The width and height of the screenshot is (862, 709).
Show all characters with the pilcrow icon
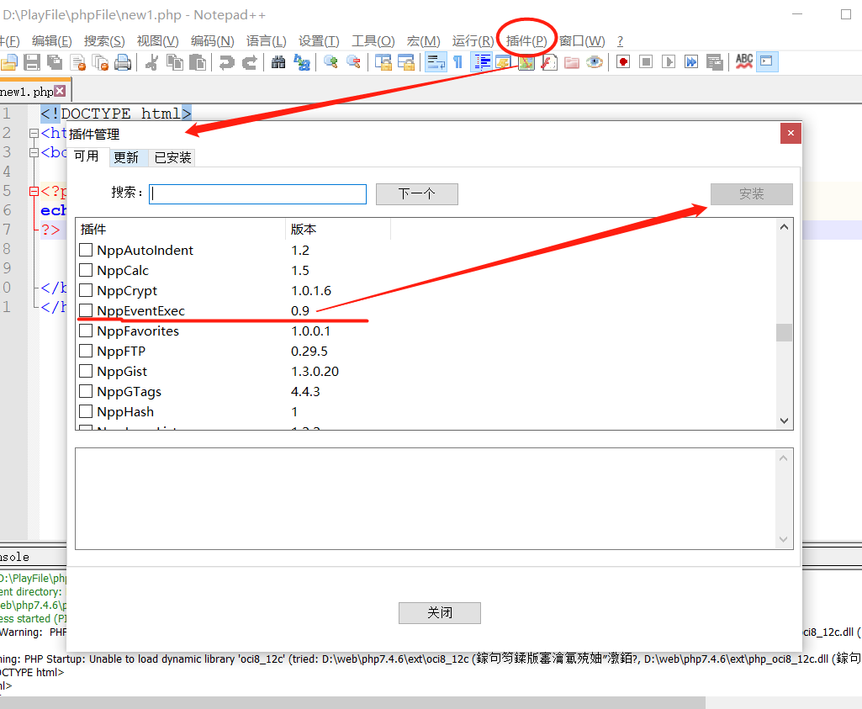pos(458,62)
